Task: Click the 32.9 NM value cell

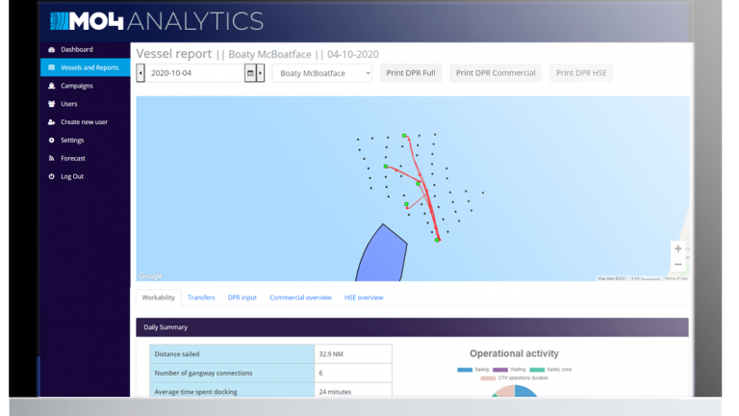Action: point(353,354)
